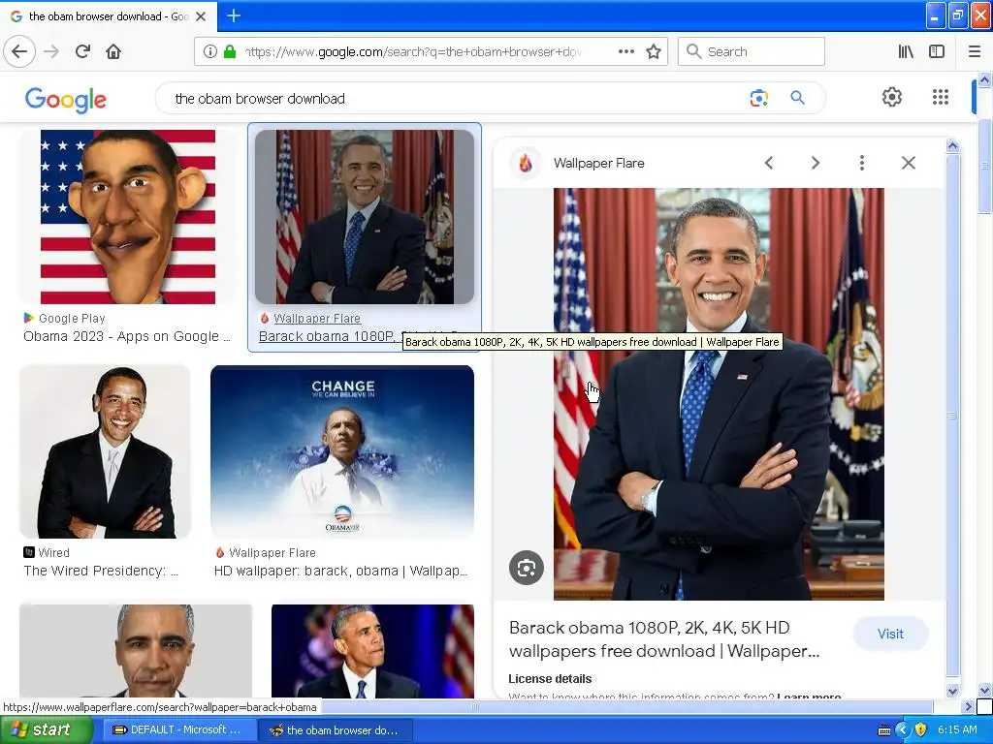Click the keyboard tray icon
The height and width of the screenshot is (744, 993).
(884, 730)
